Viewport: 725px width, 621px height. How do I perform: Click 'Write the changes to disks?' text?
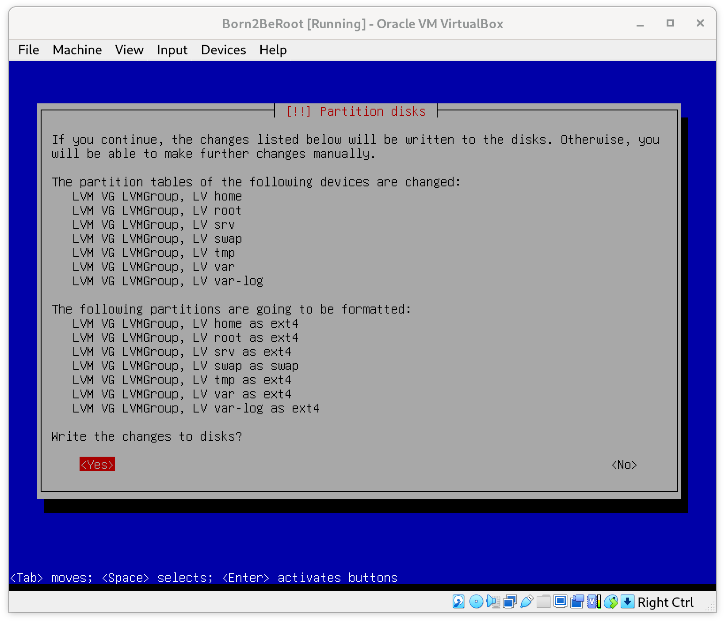(147, 436)
